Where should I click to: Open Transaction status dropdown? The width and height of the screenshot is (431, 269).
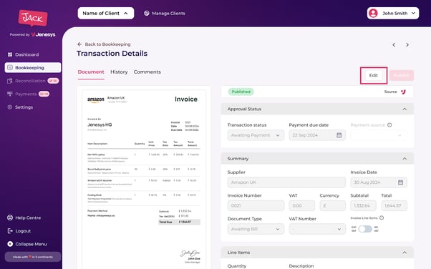point(256,135)
